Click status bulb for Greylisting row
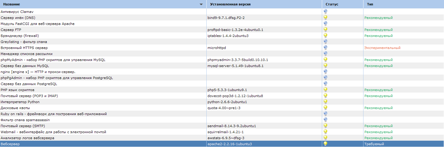The height and width of the screenshot is (147, 444). pyautogui.click(x=325, y=41)
